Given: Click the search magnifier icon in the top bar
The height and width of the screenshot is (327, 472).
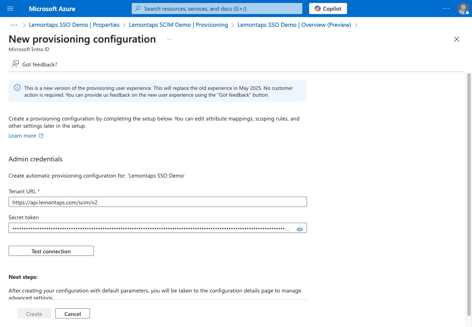Looking at the screenshot, I should pos(138,9).
